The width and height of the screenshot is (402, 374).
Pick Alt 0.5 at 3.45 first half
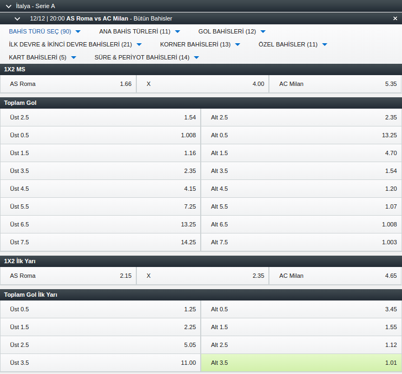[301, 309]
